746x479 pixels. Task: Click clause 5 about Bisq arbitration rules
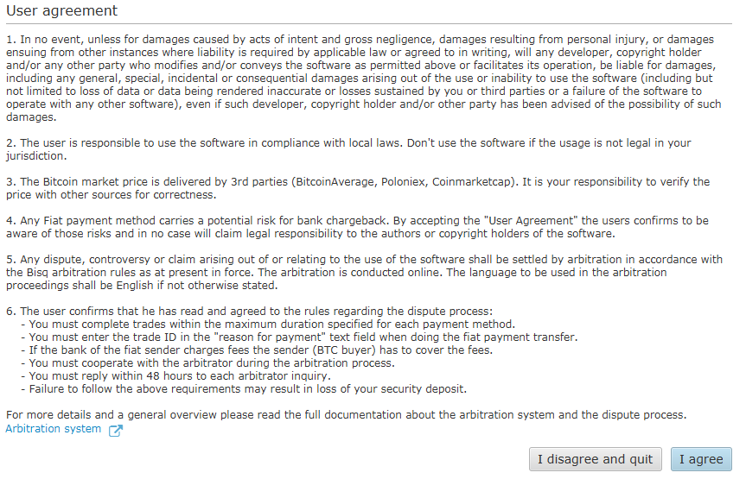click(365, 272)
